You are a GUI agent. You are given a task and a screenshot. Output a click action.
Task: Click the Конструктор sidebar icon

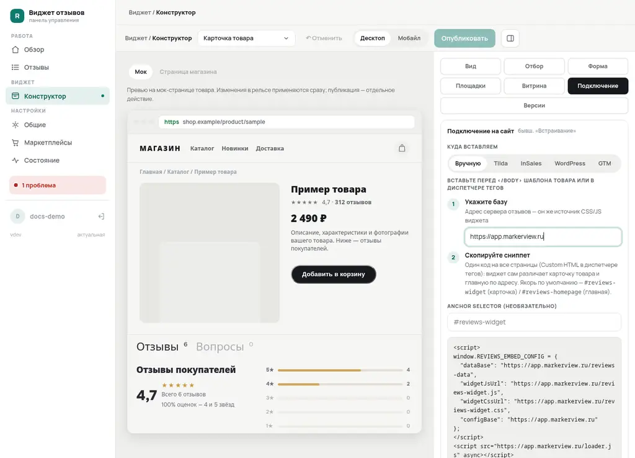tap(16, 96)
